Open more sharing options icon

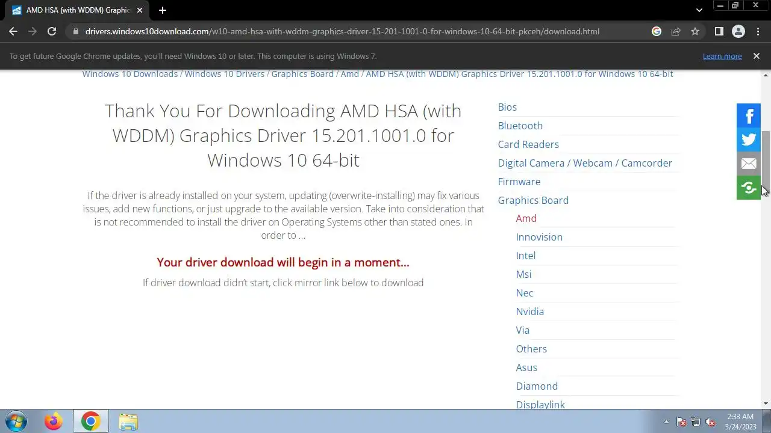[749, 188]
